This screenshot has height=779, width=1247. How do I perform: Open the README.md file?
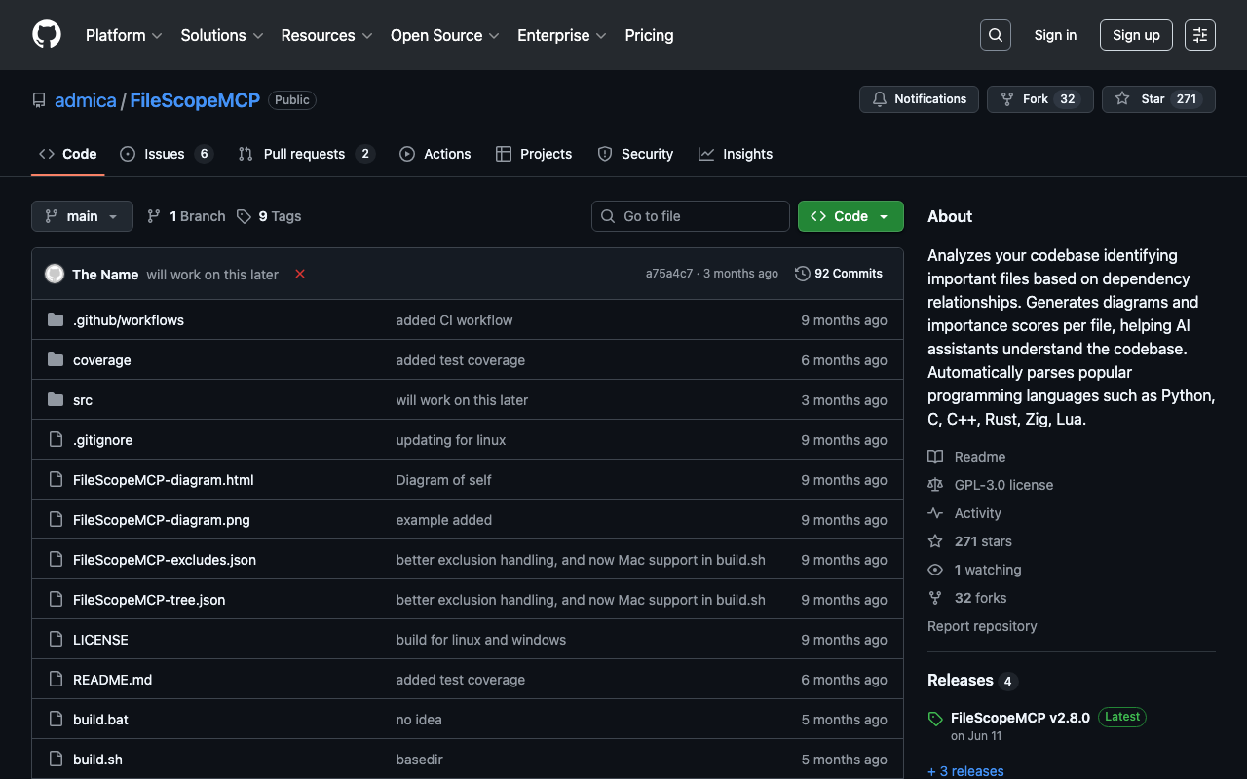112,680
